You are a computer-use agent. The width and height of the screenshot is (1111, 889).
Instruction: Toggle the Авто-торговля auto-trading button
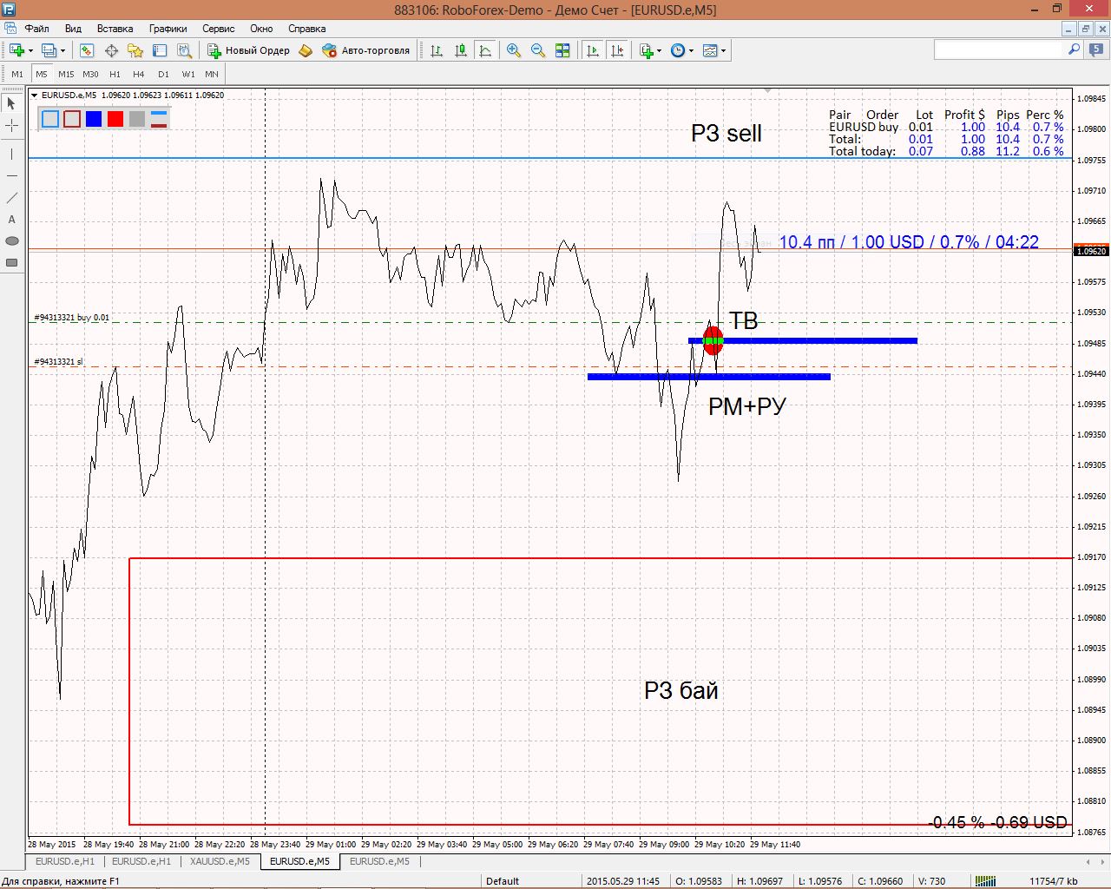[365, 50]
